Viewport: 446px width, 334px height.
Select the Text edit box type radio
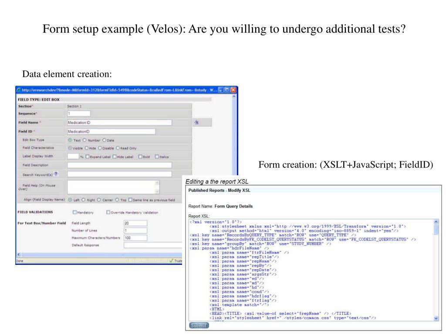click(x=70, y=140)
